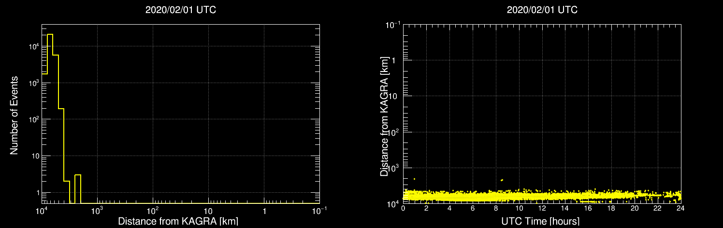Click the 12 hour tick on UTC Time axis

point(542,209)
